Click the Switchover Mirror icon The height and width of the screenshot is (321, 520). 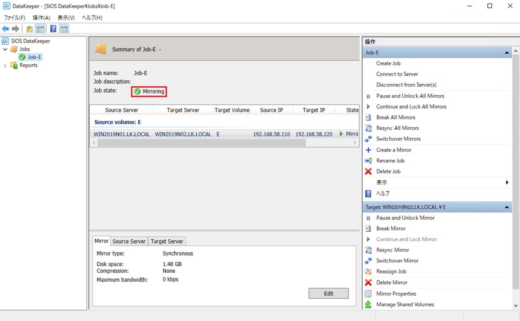[368, 261]
